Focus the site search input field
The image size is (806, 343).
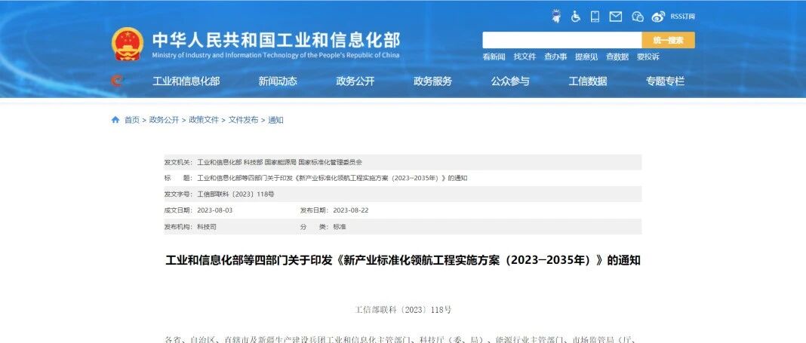561,40
